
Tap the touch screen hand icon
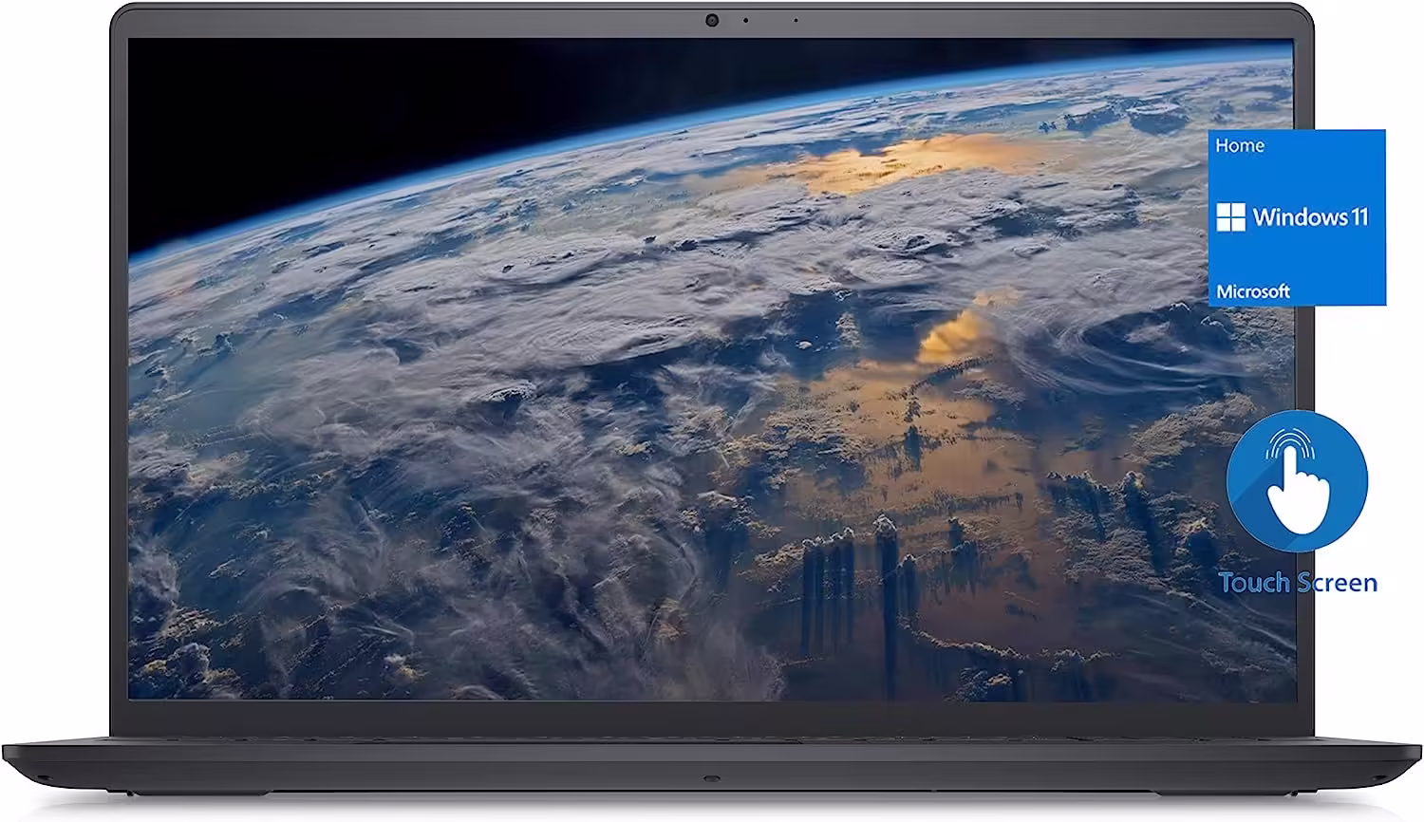(1296, 479)
